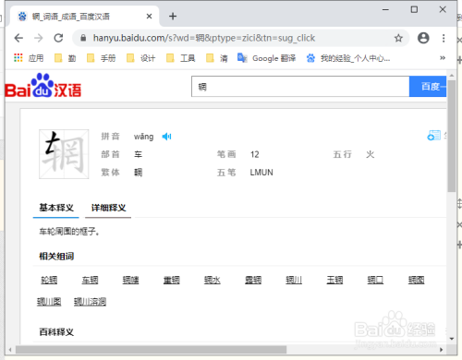Image resolution: width=462 pixels, height=360 pixels.
Task: Click the scroll-up arrow
Action: [452, 75]
